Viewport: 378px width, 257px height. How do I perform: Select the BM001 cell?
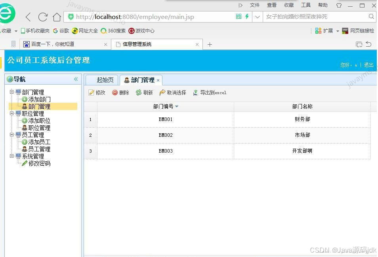click(x=166, y=119)
